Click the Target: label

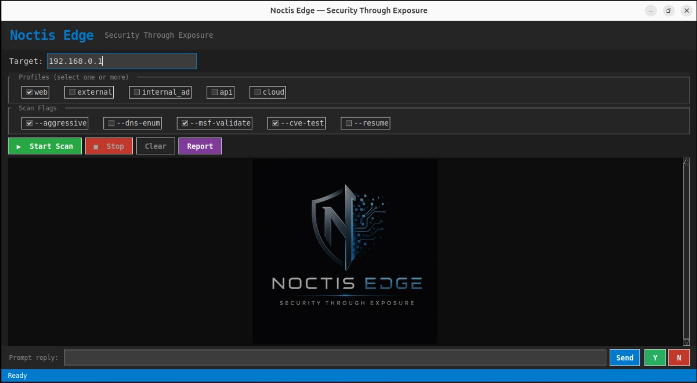click(x=26, y=61)
